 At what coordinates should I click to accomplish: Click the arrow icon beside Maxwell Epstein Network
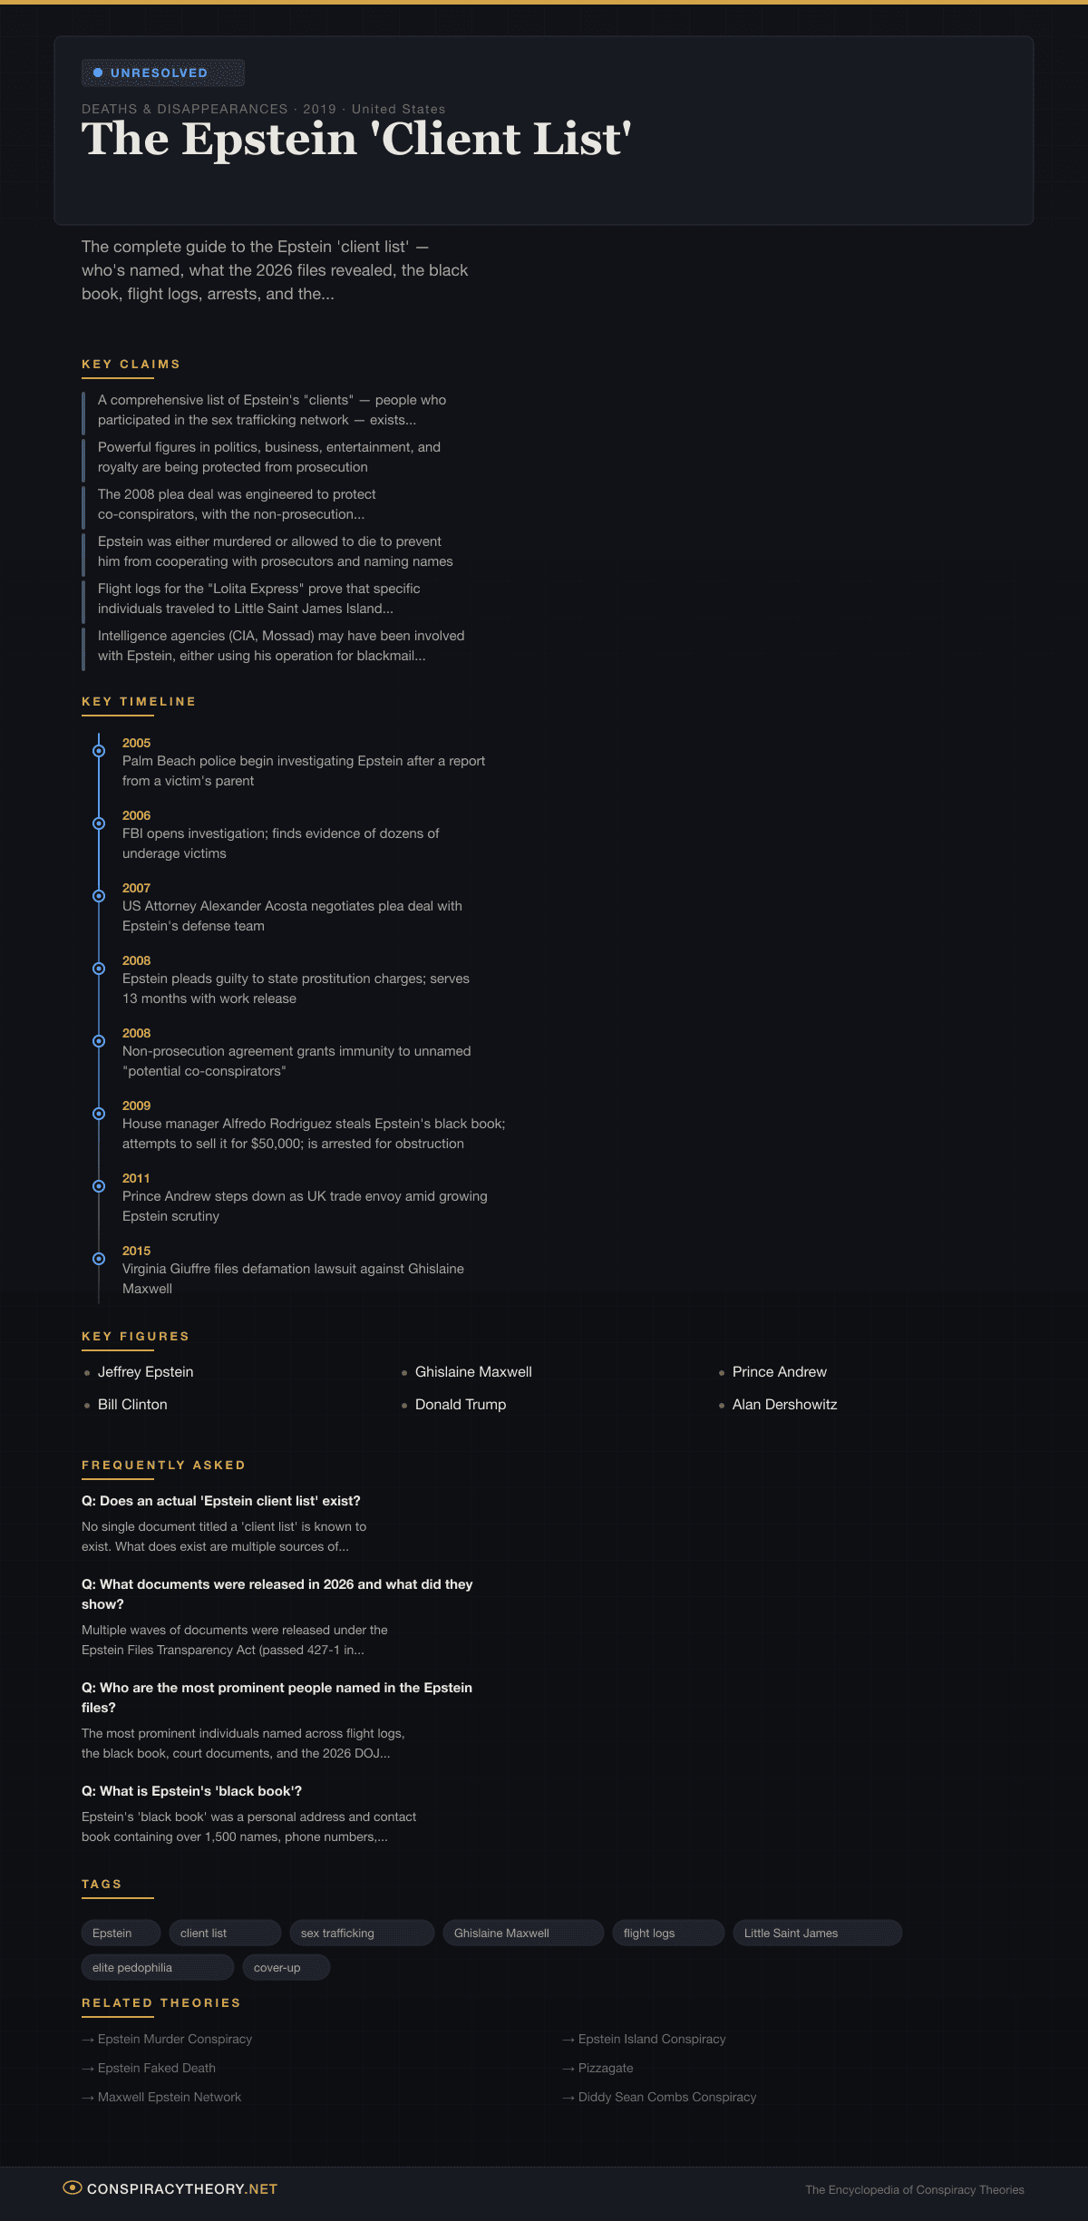click(88, 2098)
